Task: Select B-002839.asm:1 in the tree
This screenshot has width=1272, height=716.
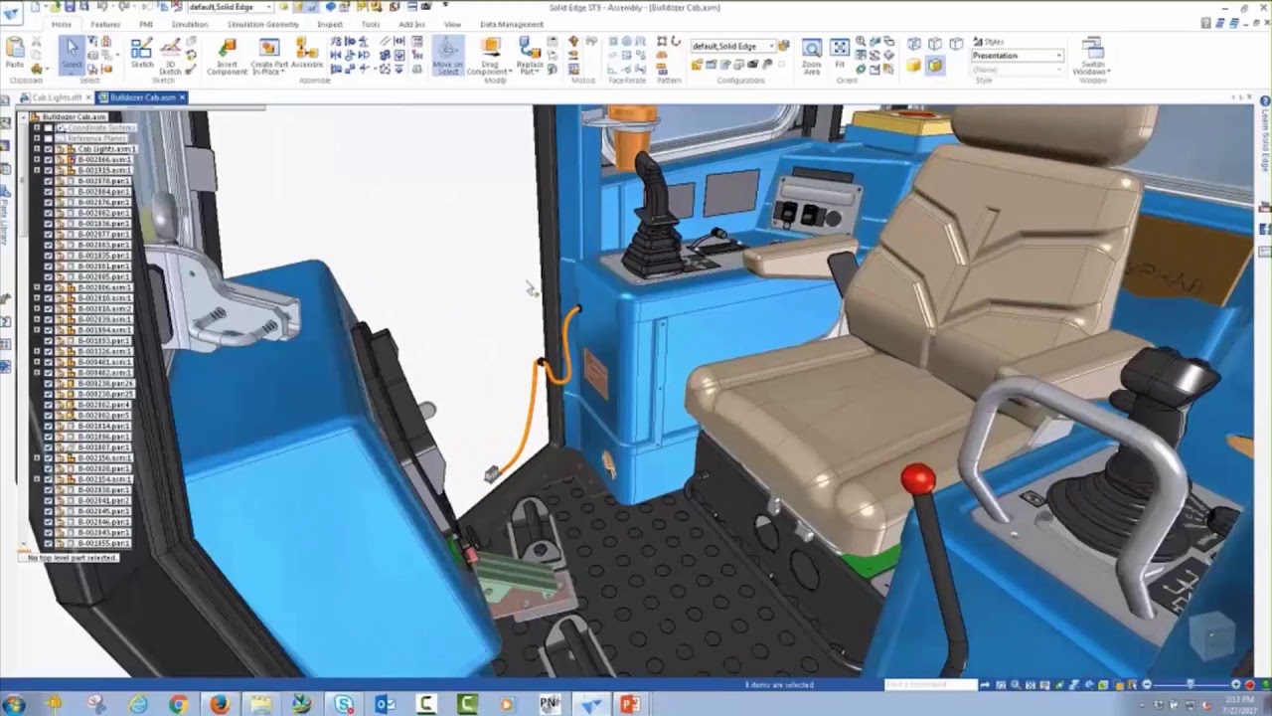Action: (104, 319)
